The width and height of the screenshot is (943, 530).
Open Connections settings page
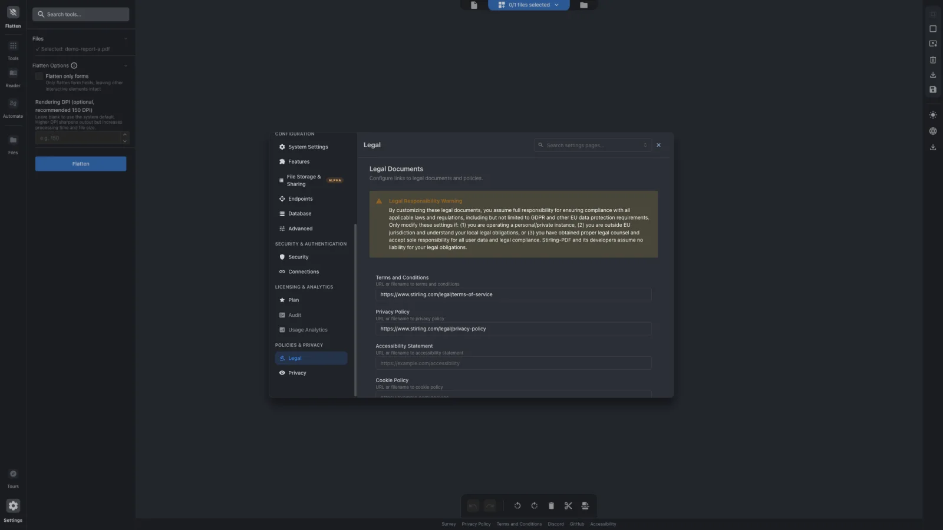(x=311, y=272)
